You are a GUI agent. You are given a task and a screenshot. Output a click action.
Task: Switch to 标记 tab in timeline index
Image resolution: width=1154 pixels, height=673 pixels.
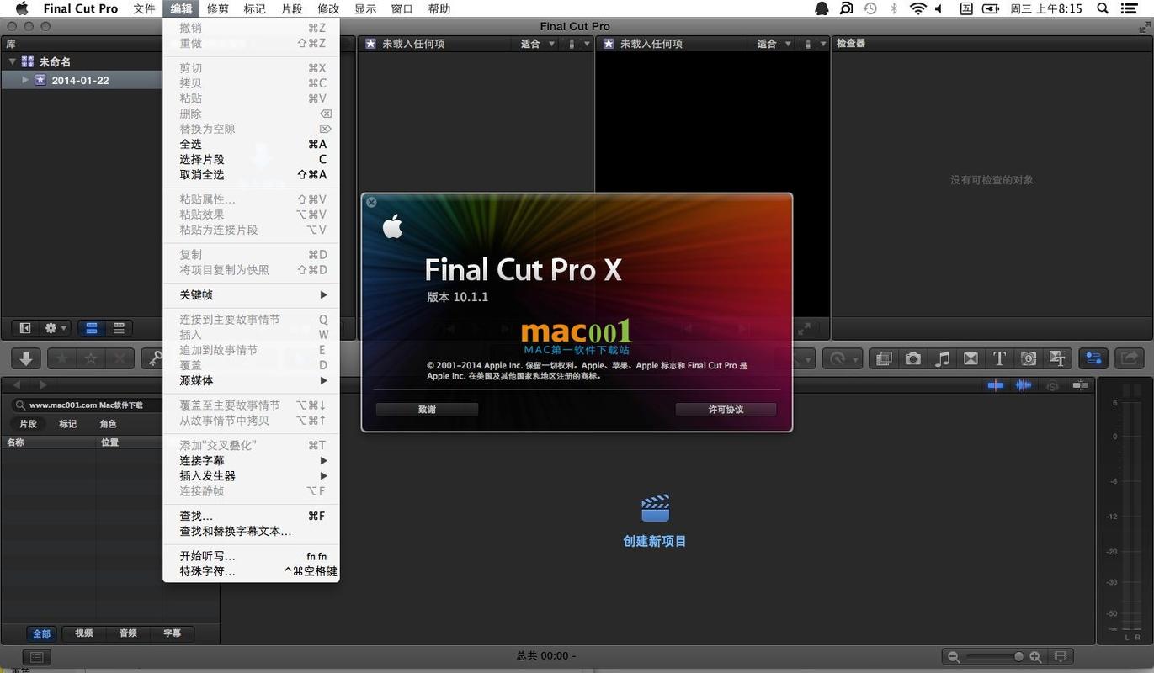pos(67,424)
